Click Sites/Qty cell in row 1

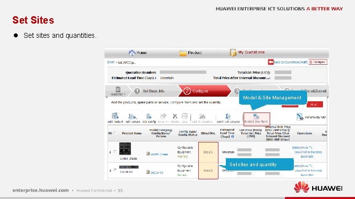208,152
